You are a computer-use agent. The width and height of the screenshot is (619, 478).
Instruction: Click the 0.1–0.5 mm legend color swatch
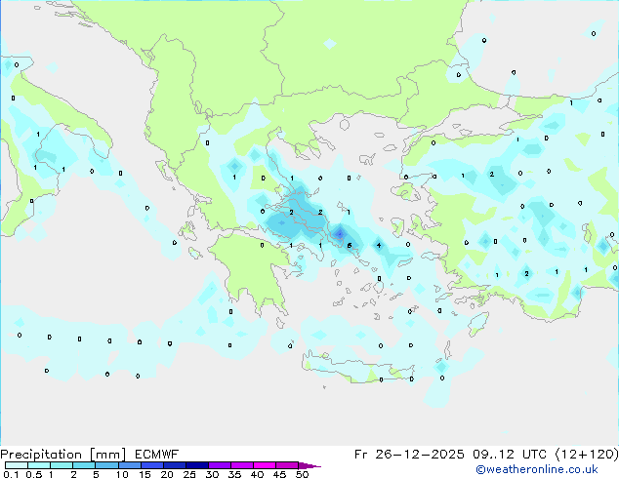click(x=17, y=465)
